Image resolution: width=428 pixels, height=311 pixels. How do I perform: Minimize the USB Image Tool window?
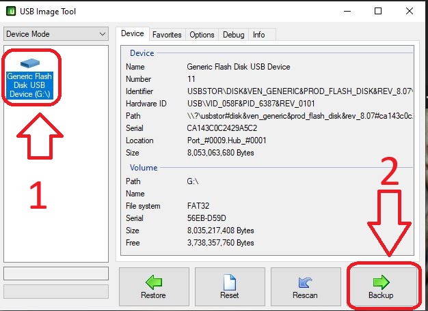click(347, 11)
